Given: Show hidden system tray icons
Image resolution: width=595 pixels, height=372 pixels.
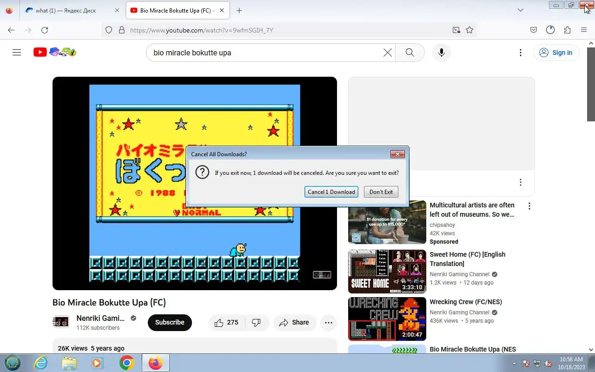Looking at the screenshot, I should [x=514, y=363].
